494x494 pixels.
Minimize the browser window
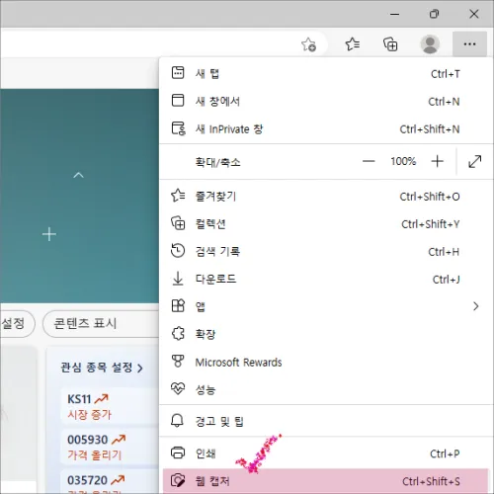[394, 14]
